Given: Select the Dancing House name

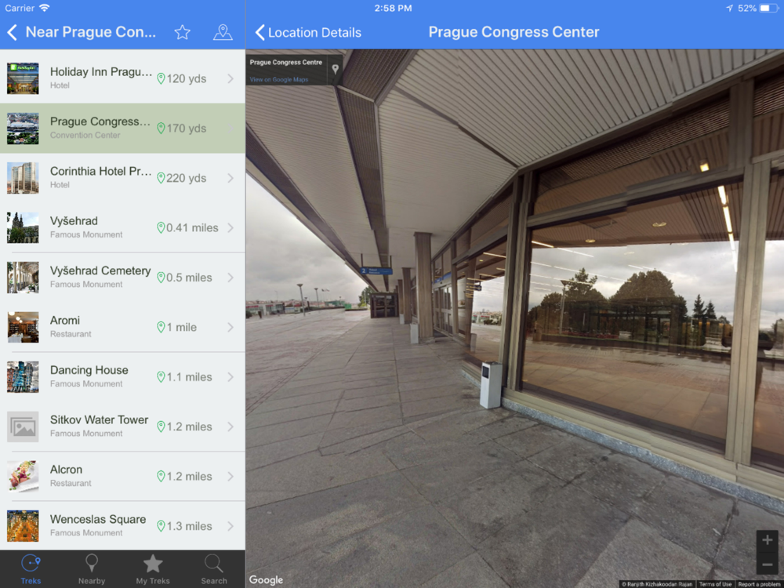Looking at the screenshot, I should tap(89, 371).
